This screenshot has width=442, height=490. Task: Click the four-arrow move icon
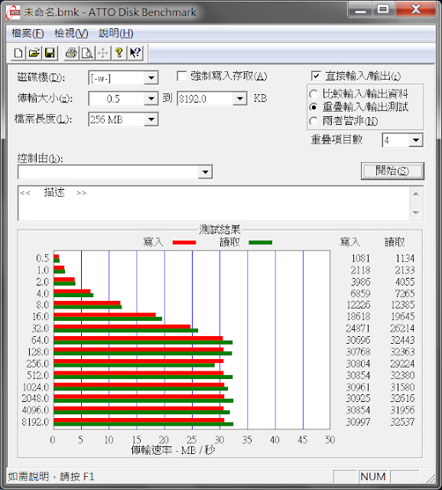click(103, 53)
